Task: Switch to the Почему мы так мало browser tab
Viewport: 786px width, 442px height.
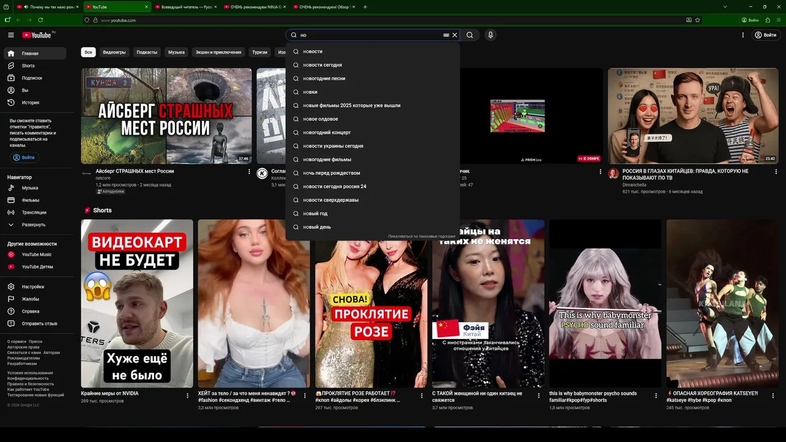Action: pos(49,7)
